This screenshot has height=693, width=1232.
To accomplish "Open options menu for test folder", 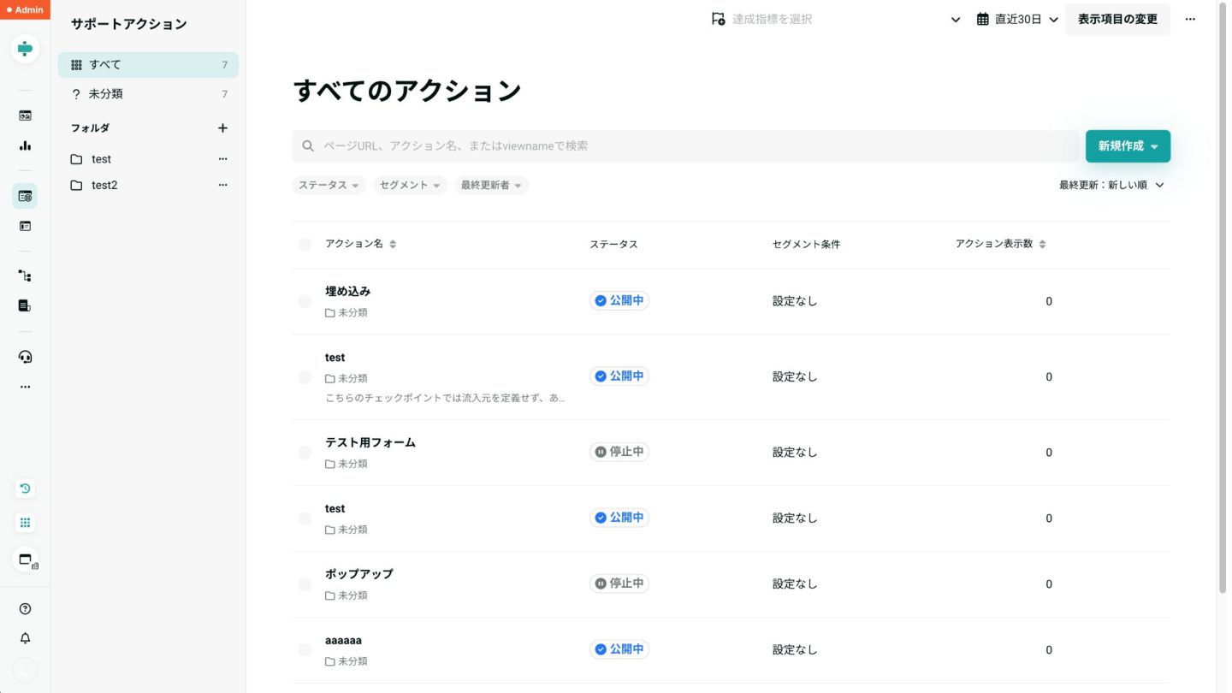I will click(222, 159).
